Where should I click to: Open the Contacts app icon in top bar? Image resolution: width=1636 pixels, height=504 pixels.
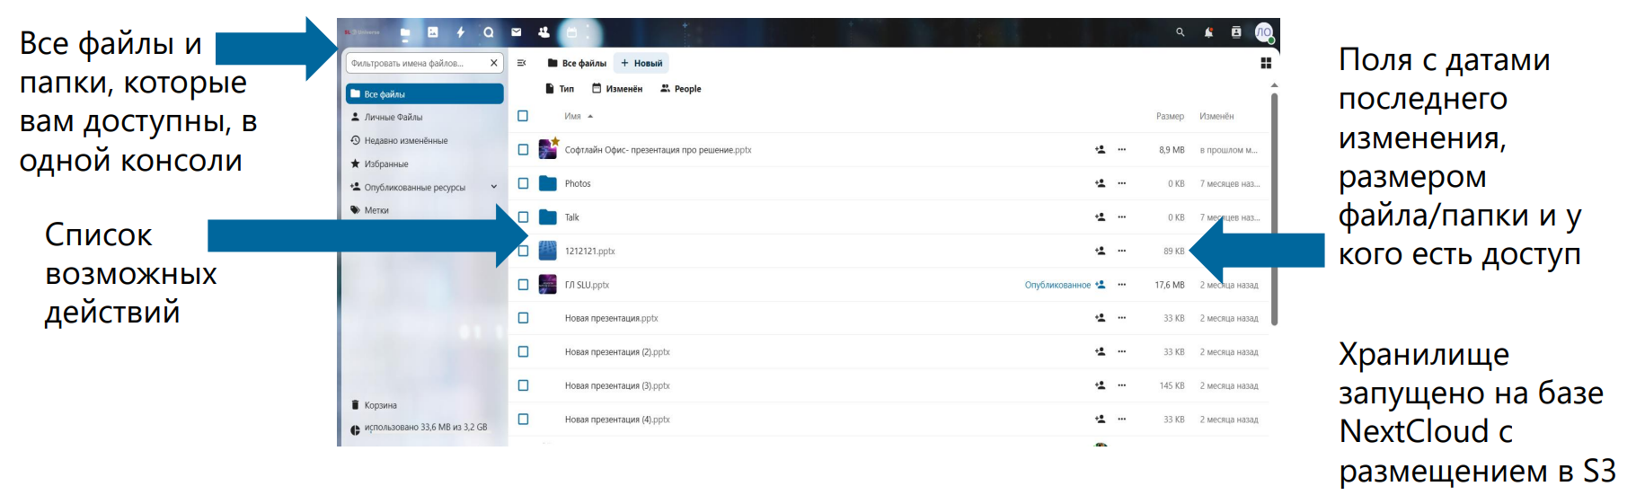click(544, 32)
